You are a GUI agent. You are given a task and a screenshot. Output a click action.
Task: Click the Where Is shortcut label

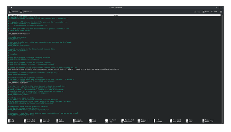(47, 120)
